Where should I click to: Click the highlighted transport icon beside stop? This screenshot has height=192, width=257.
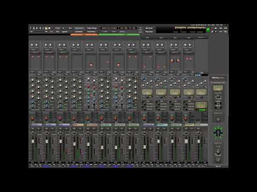tap(46, 28)
